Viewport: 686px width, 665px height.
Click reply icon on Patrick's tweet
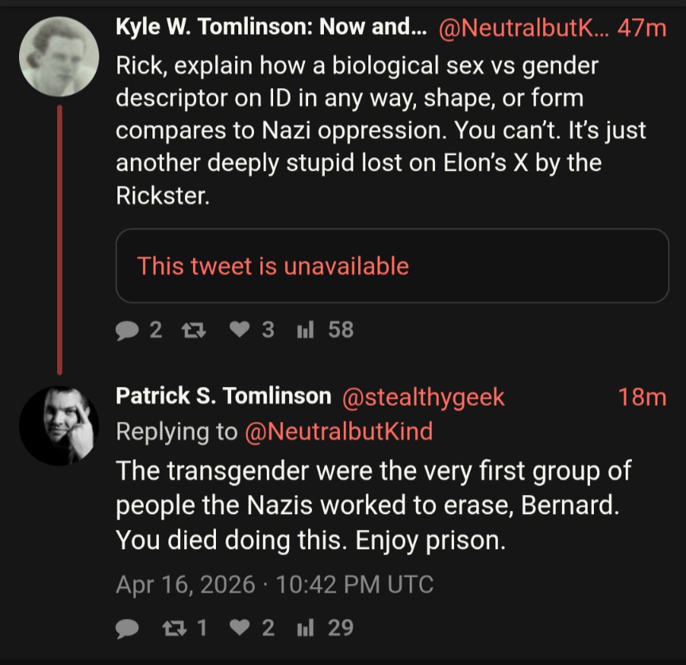(x=127, y=628)
